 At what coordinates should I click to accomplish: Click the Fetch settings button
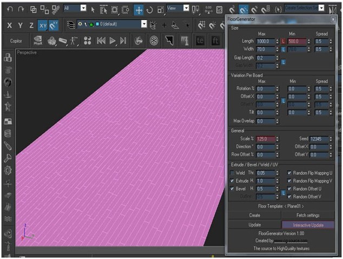308,216
